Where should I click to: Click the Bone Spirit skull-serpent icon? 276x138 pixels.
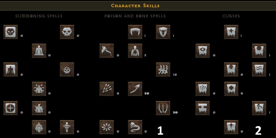click(x=135, y=127)
